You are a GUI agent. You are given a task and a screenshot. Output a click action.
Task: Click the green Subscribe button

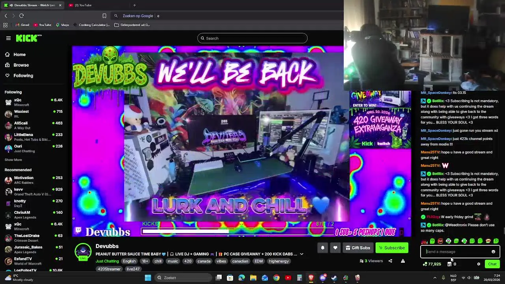[x=392, y=248]
